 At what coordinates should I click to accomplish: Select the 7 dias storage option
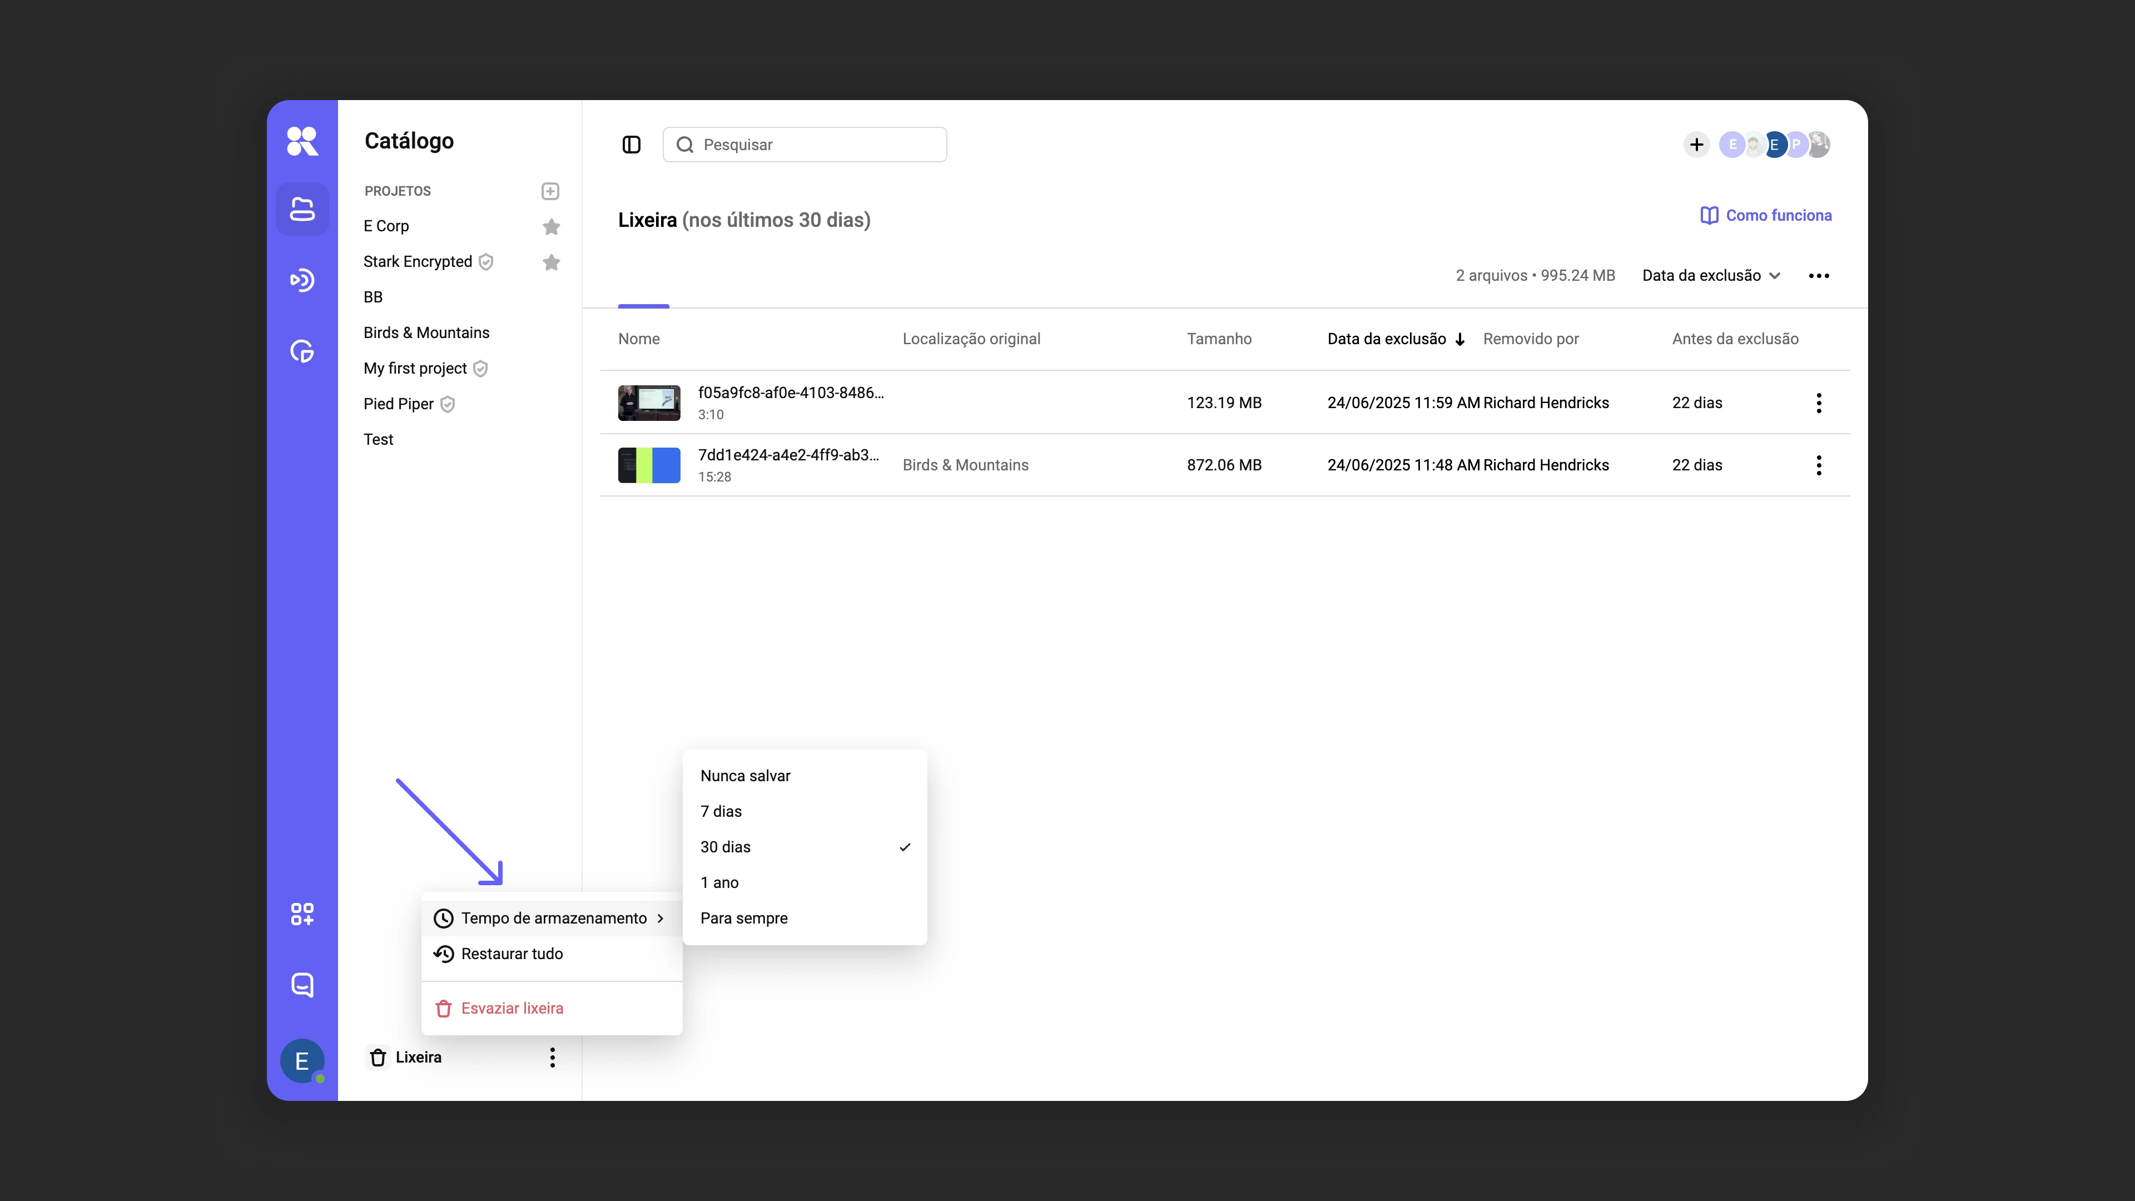point(805,811)
